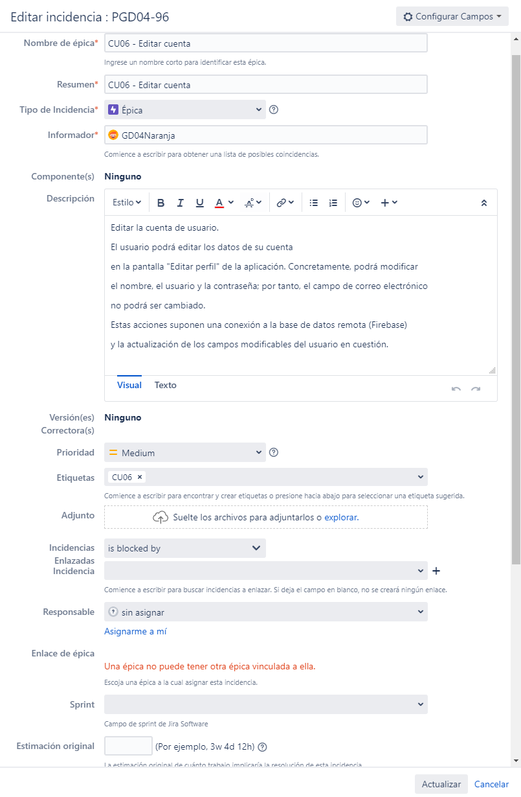This screenshot has width=521, height=797.
Task: Apply italic formatting in the editor toolbar
Action: pos(180,202)
